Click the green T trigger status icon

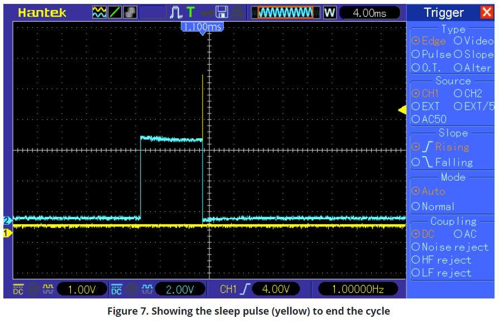coord(190,12)
